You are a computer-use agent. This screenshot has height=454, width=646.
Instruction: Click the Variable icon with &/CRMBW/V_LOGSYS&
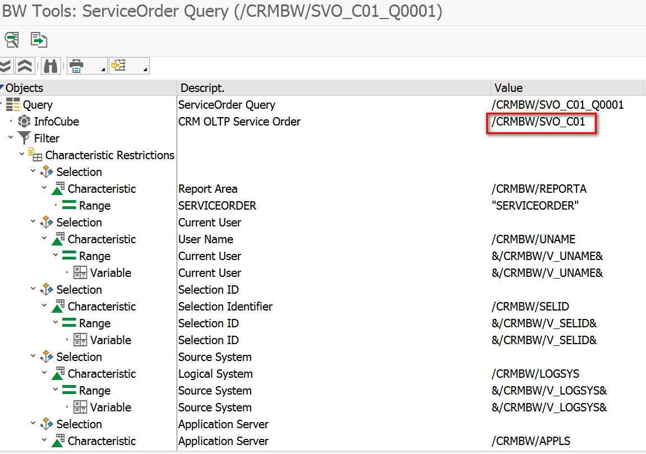[80, 407]
